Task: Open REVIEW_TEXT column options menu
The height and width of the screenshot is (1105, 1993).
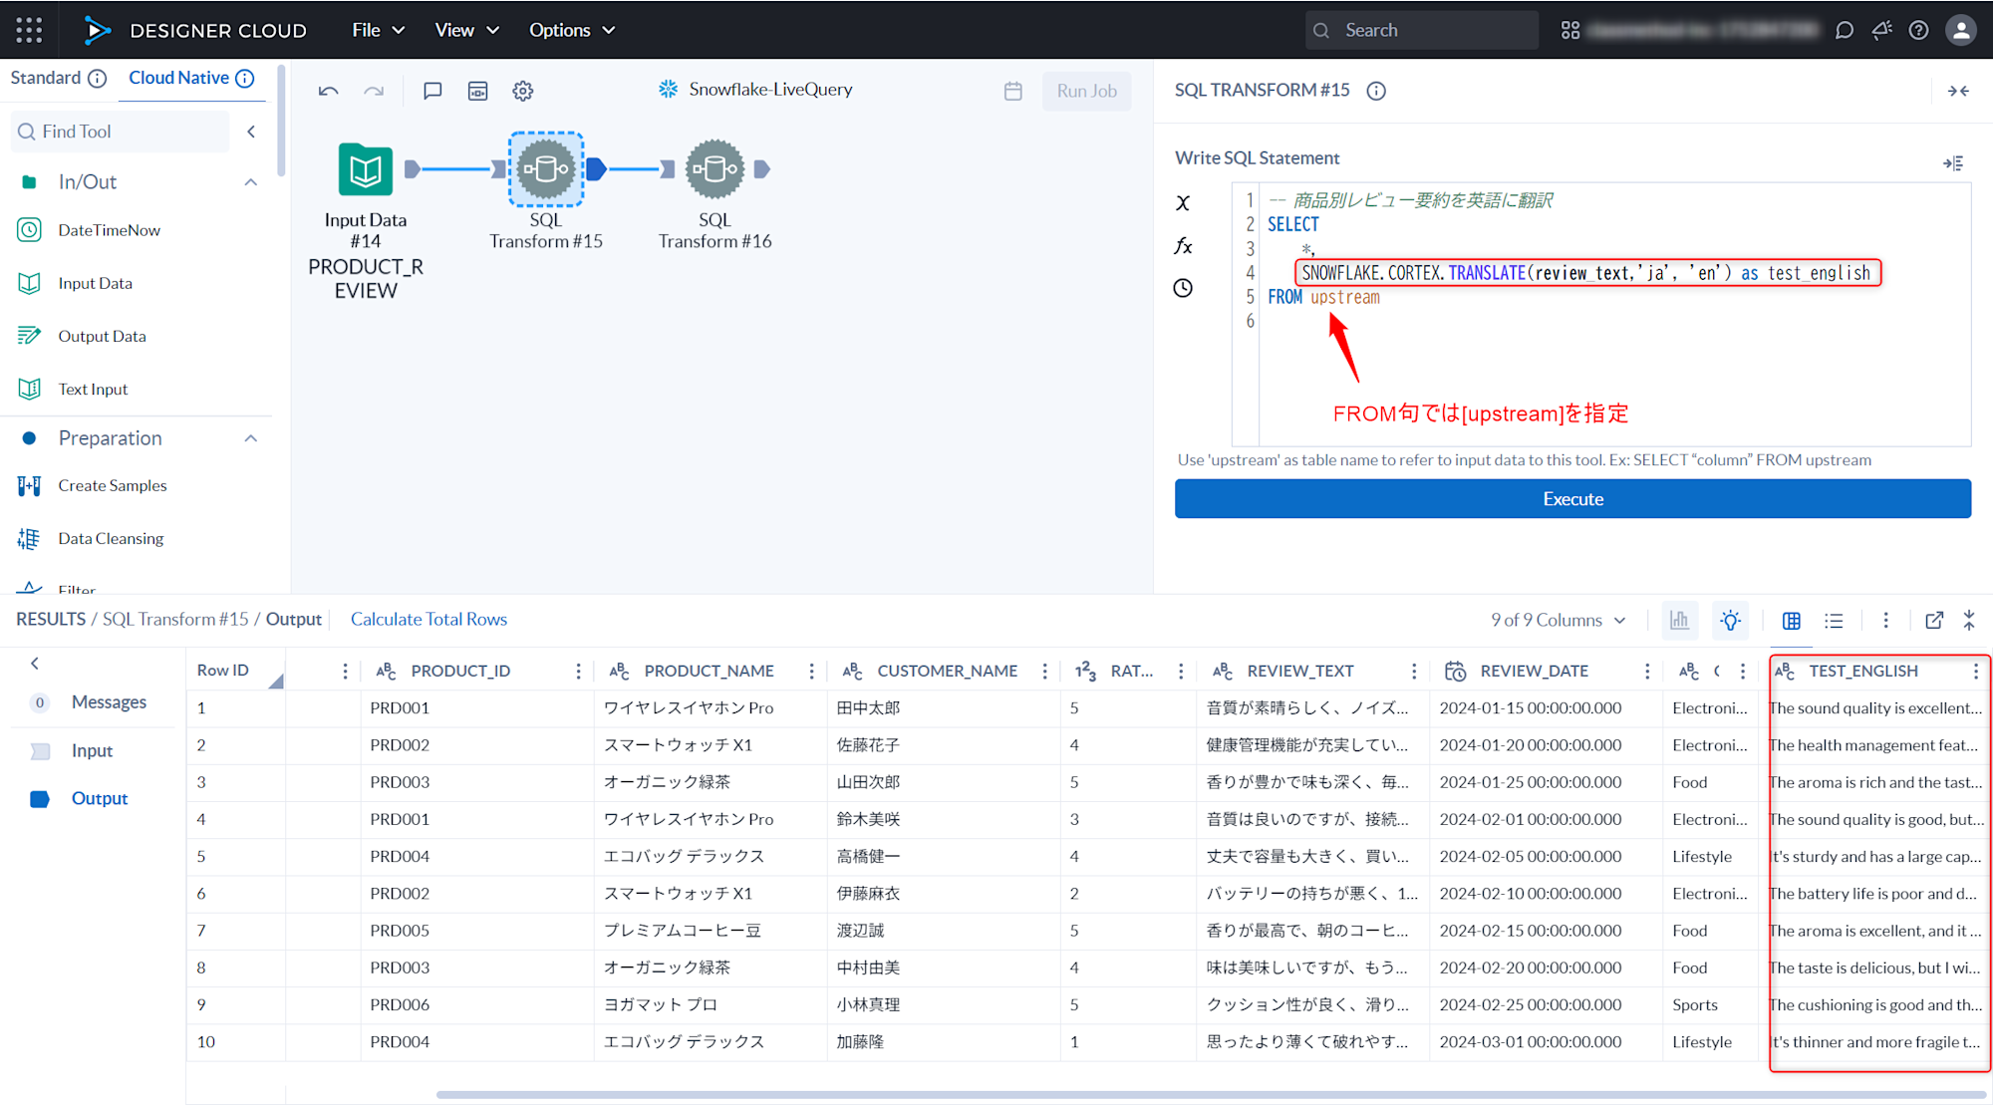Action: pos(1414,672)
